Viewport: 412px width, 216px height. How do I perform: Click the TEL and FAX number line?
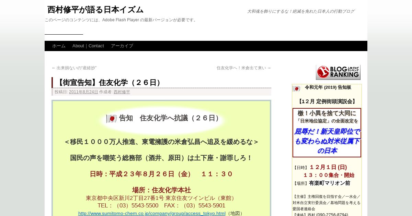161,206
